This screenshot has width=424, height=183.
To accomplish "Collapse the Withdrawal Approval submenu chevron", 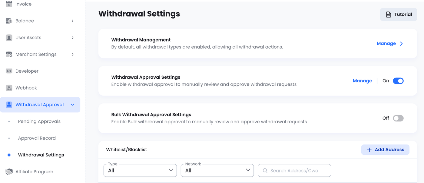I will (72, 105).
